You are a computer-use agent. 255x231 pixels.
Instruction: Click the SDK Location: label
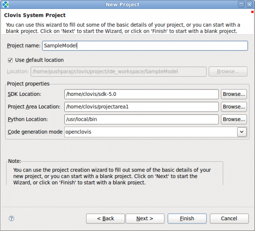(24, 94)
